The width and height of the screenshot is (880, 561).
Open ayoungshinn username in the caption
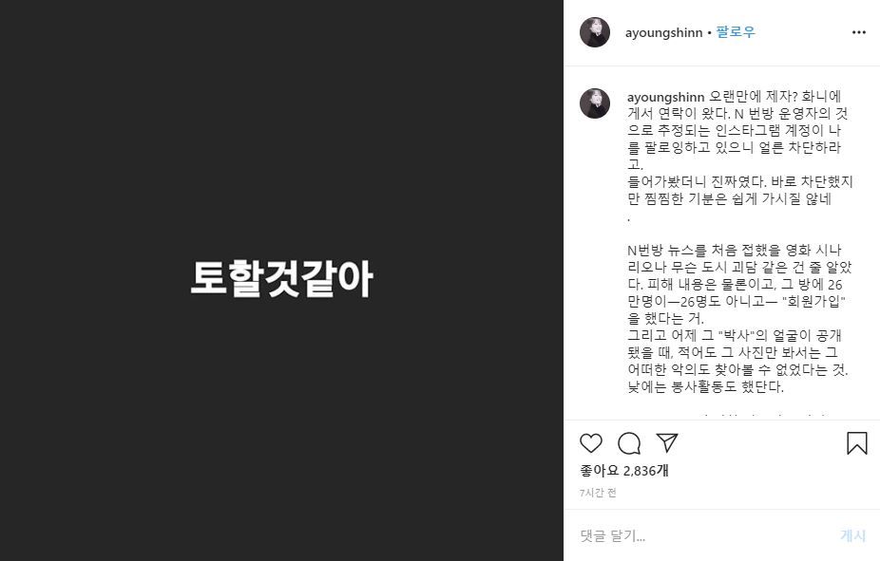665,98
